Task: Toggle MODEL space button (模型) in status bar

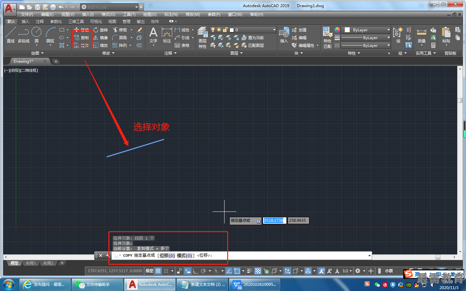Action: 150,271
